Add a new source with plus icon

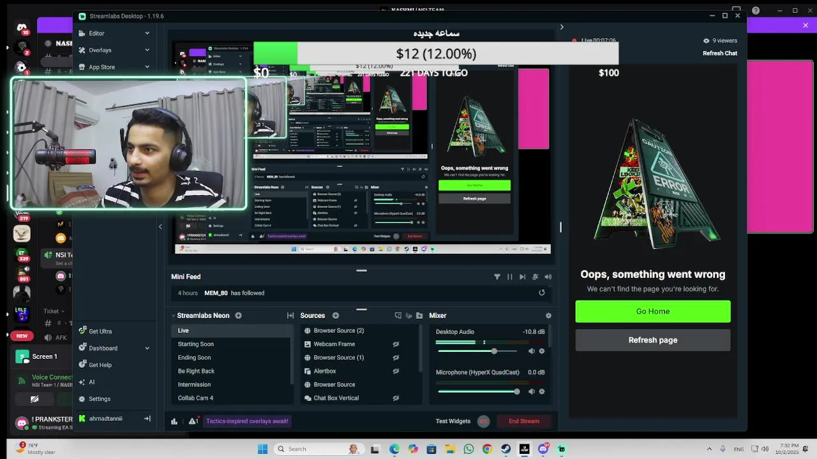(x=335, y=316)
